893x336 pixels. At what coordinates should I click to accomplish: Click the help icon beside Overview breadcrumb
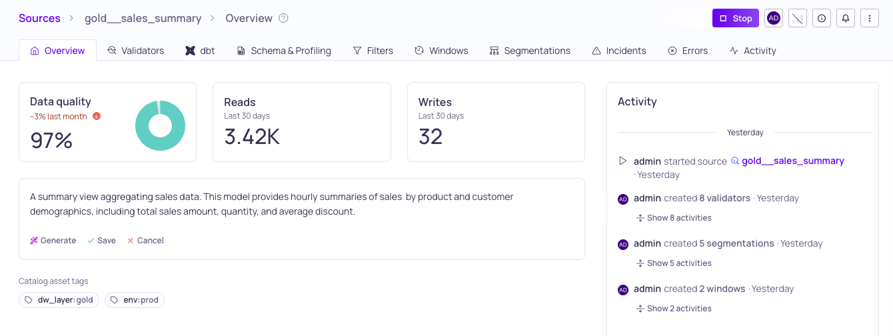[283, 19]
